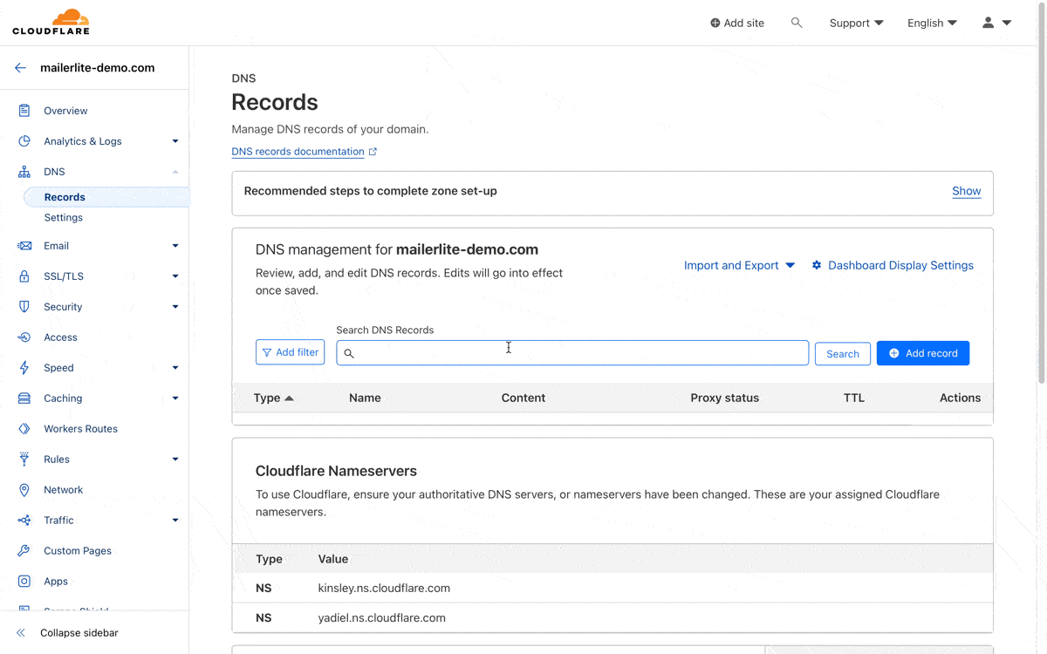This screenshot has height=654, width=1047.
Task: Click the Custom Pages wrench icon
Action: click(24, 551)
